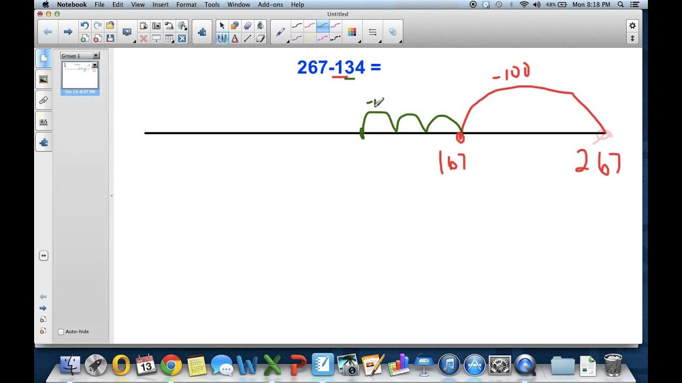682x383 pixels.
Task: Open the Measurement Tools compass icon
Action: (182, 26)
